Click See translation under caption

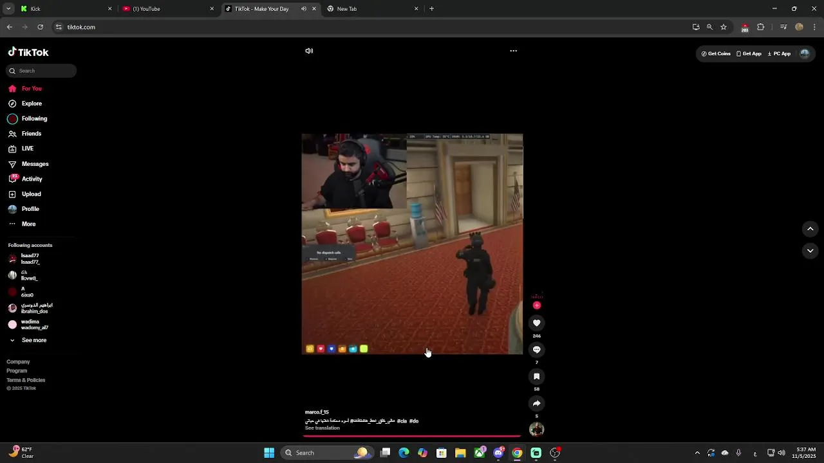(322, 428)
